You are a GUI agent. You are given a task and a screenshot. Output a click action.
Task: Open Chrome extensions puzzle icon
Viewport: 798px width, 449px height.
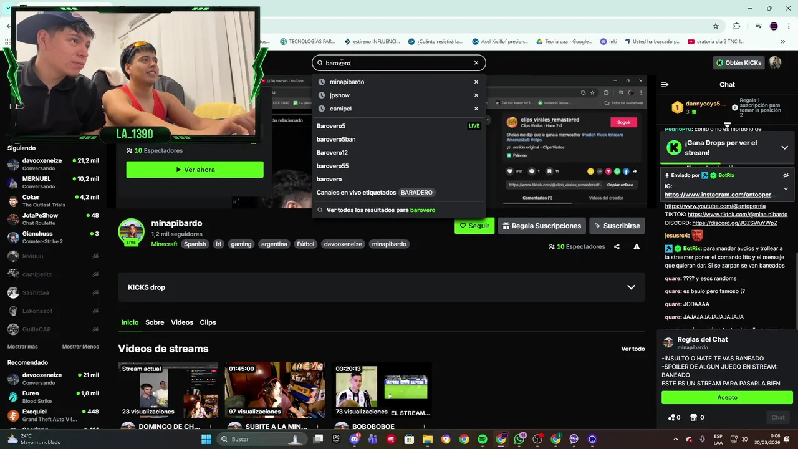pos(736,26)
